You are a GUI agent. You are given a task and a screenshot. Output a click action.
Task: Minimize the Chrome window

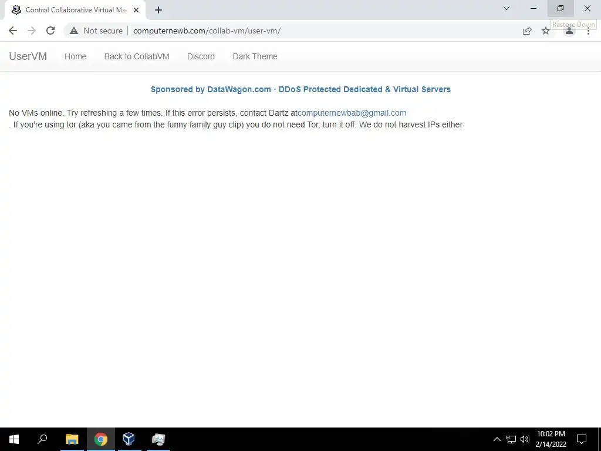[533, 8]
